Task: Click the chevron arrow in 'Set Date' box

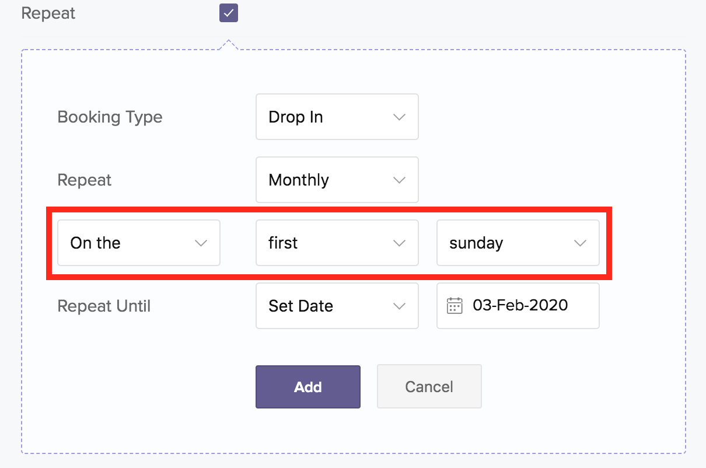Action: click(x=400, y=306)
